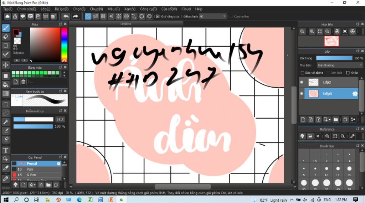Toggle Khử răng cưa checkbox
Image resolution: width=365 pixels, height=203 pixels.
click(x=158, y=16)
